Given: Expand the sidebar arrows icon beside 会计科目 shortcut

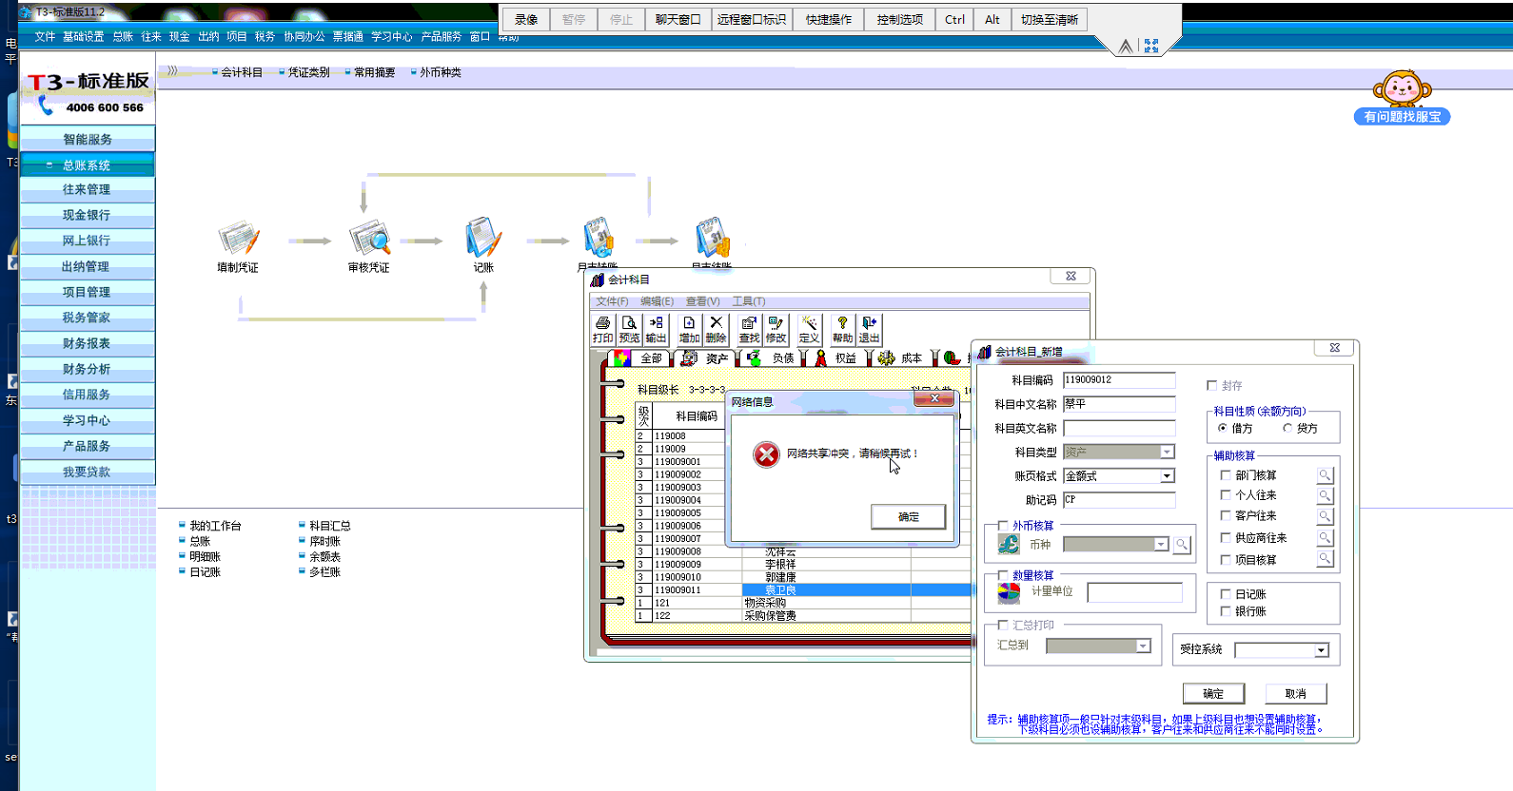Looking at the screenshot, I should (x=172, y=71).
